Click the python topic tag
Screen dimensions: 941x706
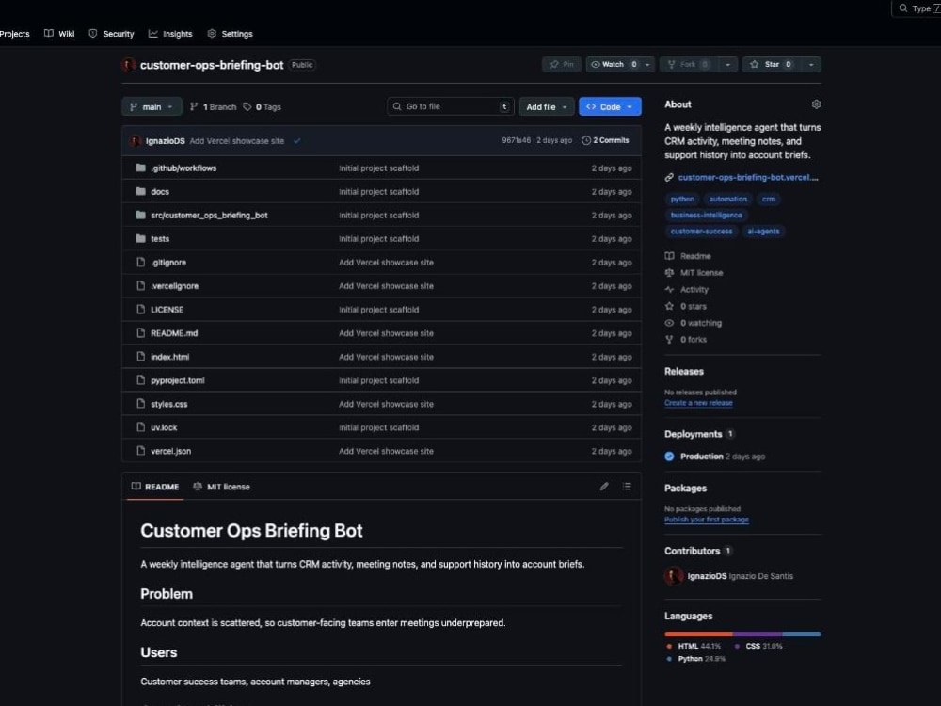[682, 199]
